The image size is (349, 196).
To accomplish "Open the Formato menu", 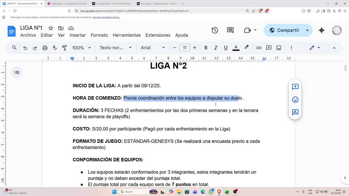I will click(x=99, y=35).
